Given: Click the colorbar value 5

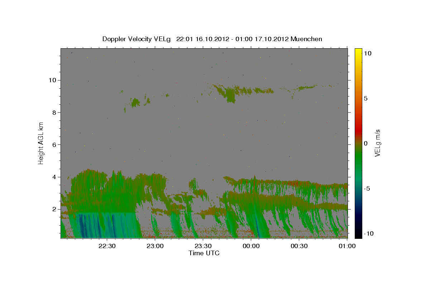Looking at the screenshot, I should pyautogui.click(x=365, y=98).
